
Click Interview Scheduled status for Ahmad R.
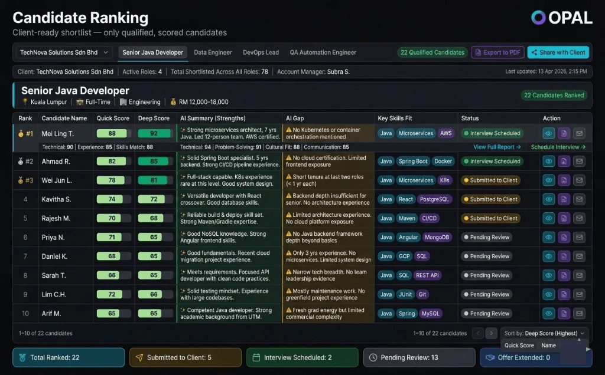pos(492,162)
